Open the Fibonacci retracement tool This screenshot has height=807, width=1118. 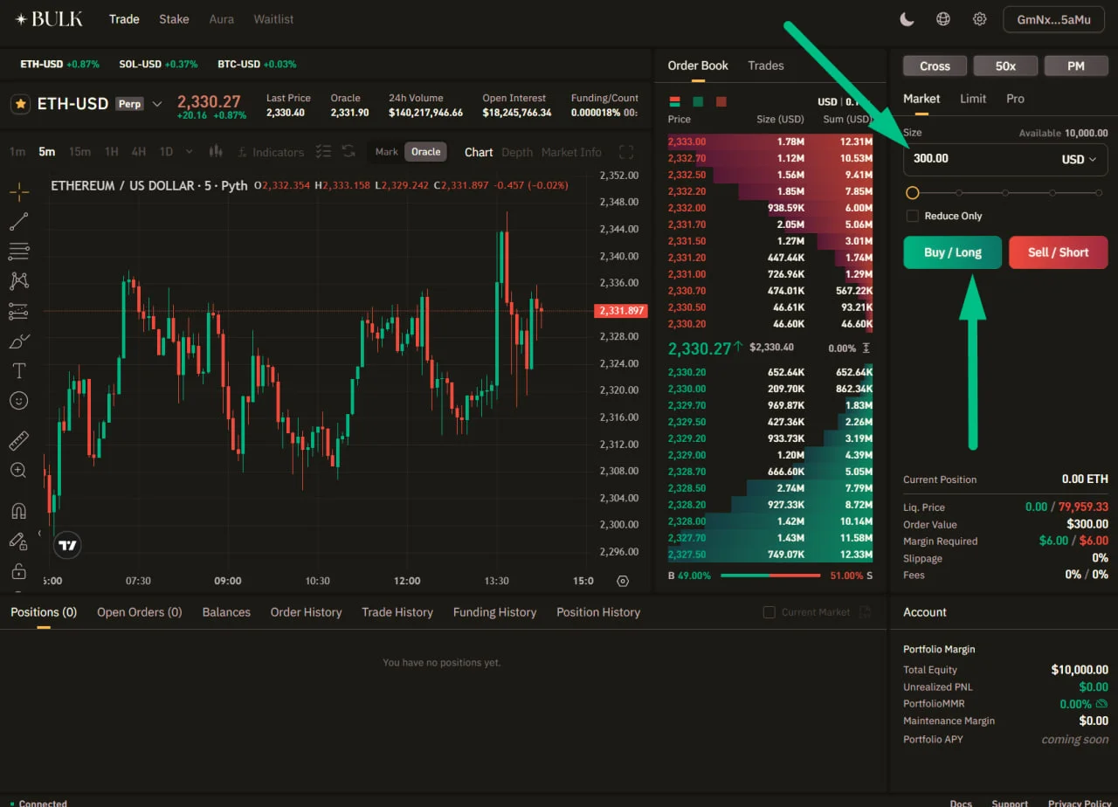pyautogui.click(x=18, y=252)
